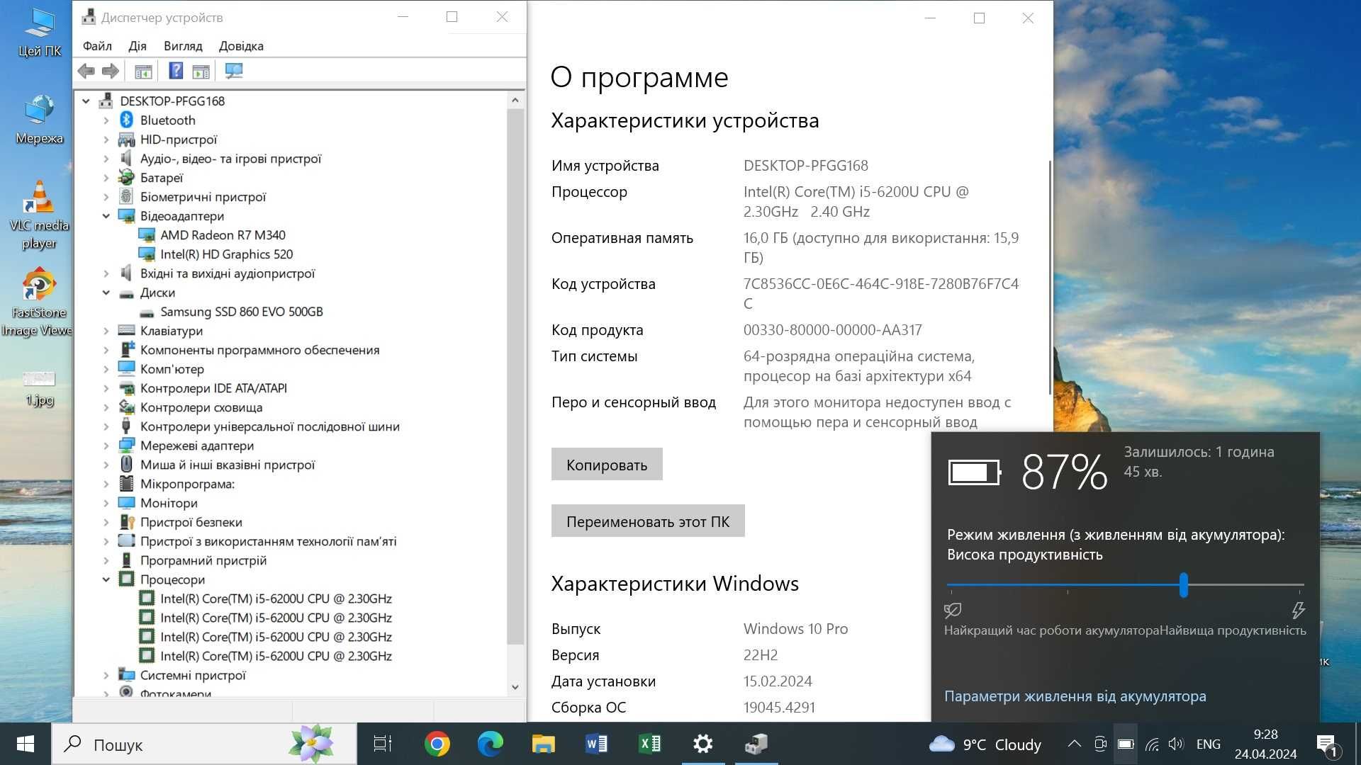The image size is (1361, 765).
Task: Click the Meet Now tray icon
Action: pos(1100,744)
